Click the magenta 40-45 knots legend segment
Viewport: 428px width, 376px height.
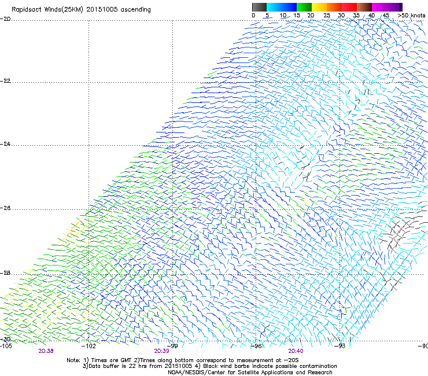tap(379, 7)
